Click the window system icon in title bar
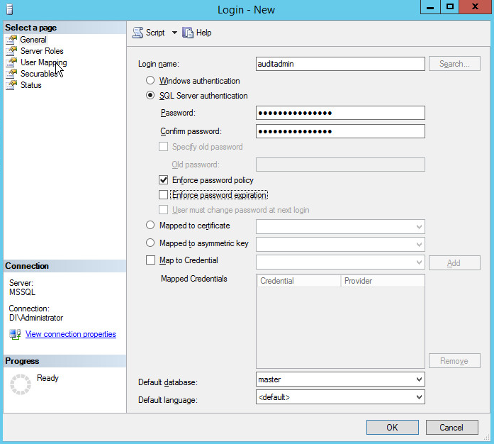Image resolution: width=494 pixels, height=444 pixels. click(x=9, y=9)
